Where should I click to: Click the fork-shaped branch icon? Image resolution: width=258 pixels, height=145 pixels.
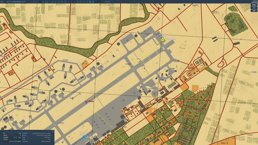pyautogui.click(x=56, y=2)
